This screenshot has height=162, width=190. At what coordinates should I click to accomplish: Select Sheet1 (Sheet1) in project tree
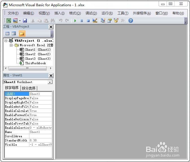click(x=38, y=50)
